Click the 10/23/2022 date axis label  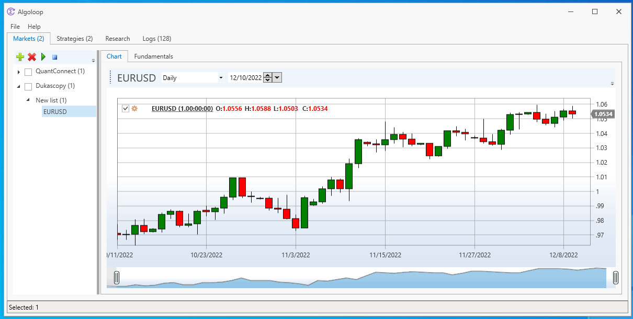pyautogui.click(x=206, y=255)
